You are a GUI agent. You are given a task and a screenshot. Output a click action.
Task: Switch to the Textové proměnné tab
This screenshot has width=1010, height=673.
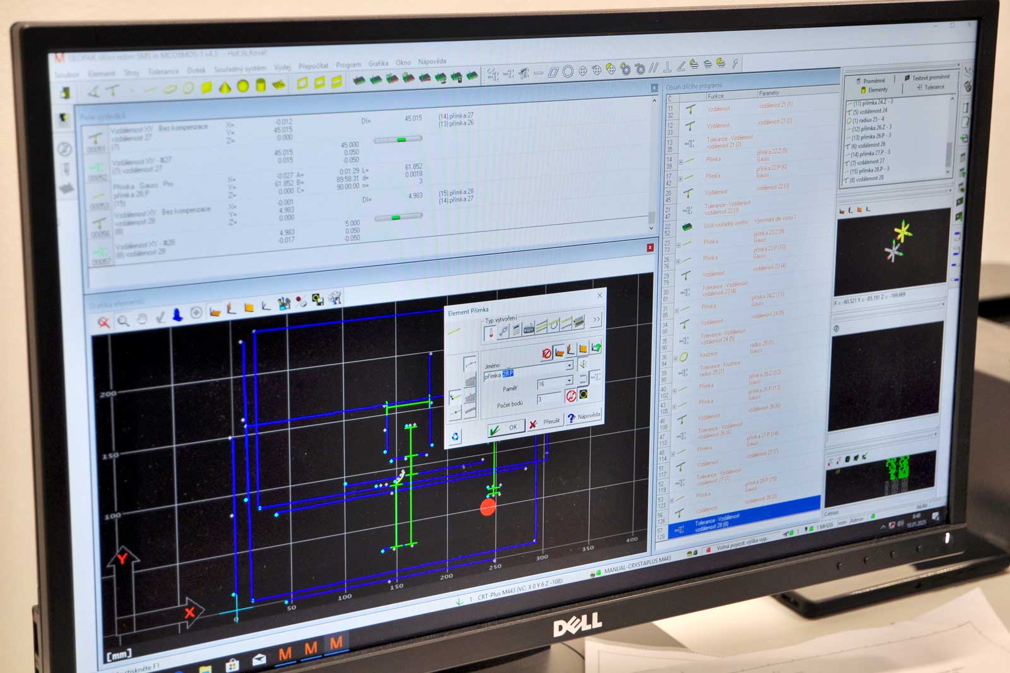click(927, 78)
